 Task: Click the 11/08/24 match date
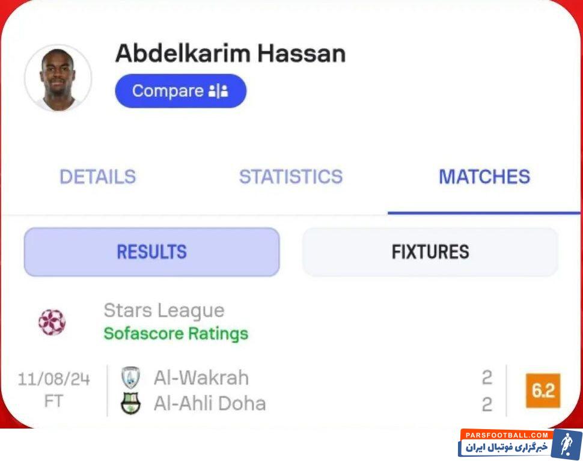[x=53, y=379]
